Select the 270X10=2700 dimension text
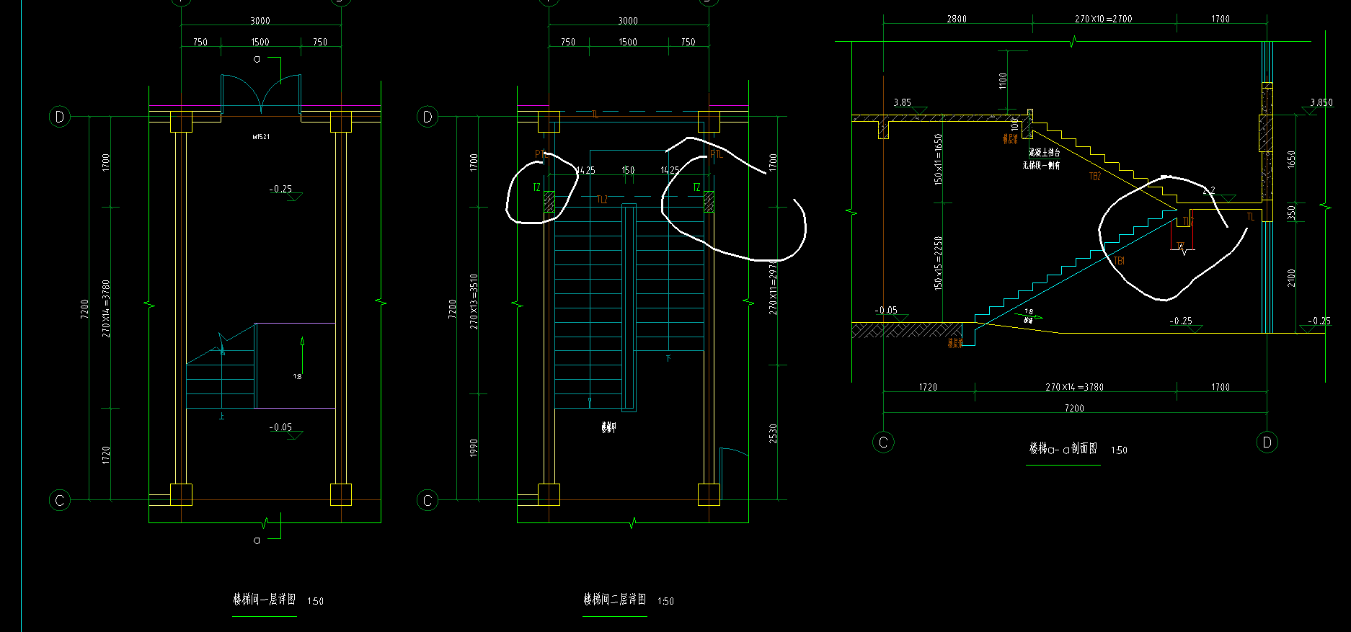 tap(1103, 19)
